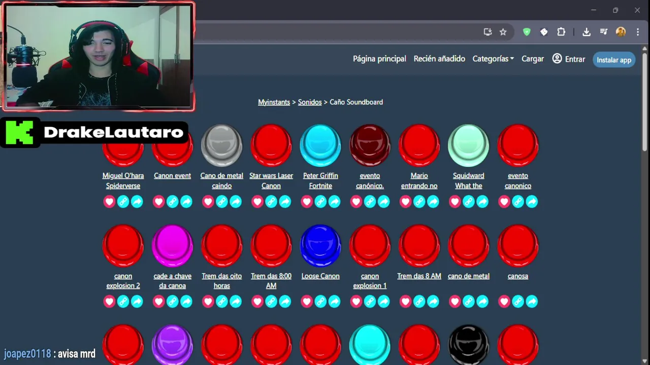Favorite the Squidward What the sound

pos(454,202)
